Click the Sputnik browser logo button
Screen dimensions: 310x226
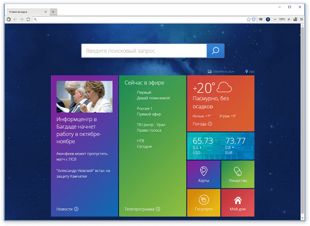(x=8, y=19)
